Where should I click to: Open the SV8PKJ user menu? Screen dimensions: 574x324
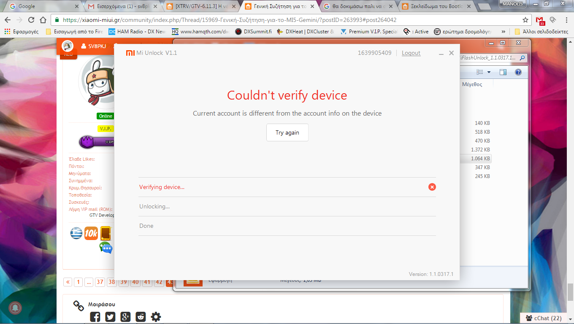coord(94,46)
